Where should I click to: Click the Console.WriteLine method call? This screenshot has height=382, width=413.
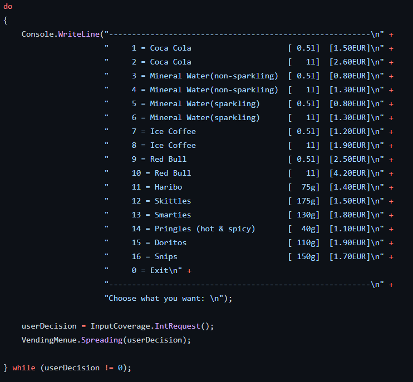tap(61, 34)
